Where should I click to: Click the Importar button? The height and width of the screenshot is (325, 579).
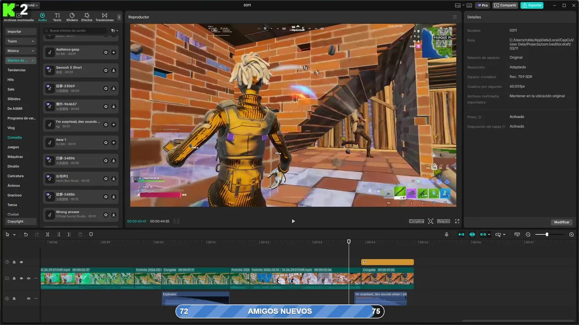coord(20,32)
